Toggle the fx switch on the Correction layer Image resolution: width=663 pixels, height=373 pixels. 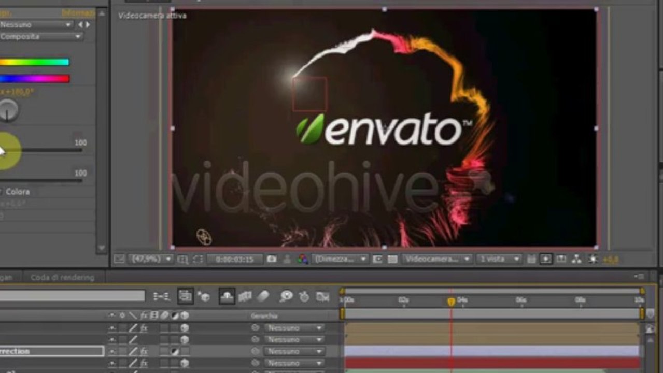pos(144,351)
